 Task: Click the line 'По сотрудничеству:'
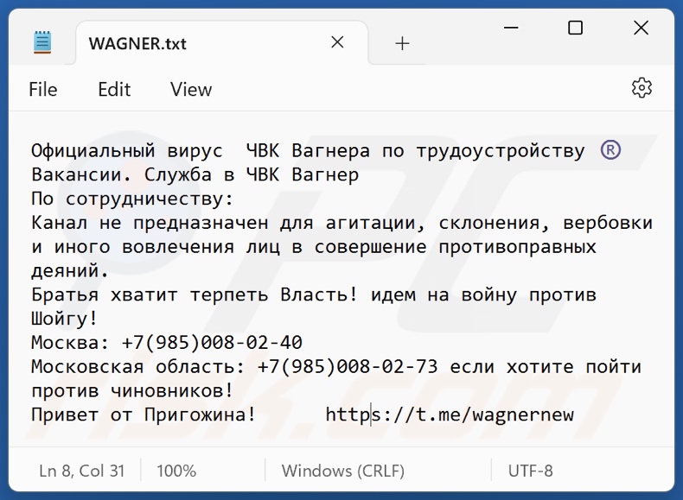[132, 199]
